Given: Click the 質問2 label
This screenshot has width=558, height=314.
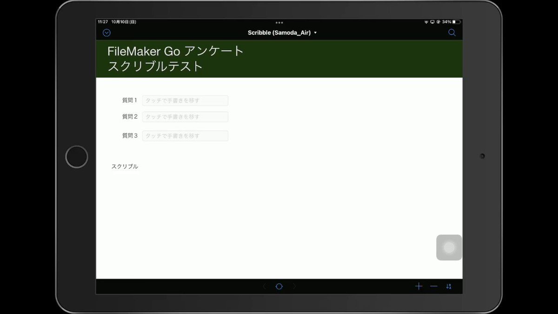Looking at the screenshot, I should (130, 117).
